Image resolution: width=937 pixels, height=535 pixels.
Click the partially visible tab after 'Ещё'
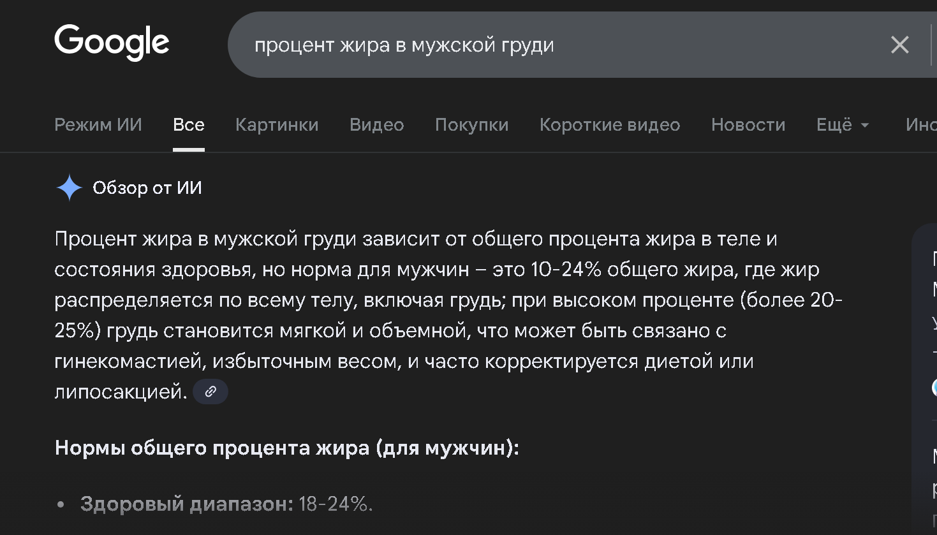pos(921,125)
